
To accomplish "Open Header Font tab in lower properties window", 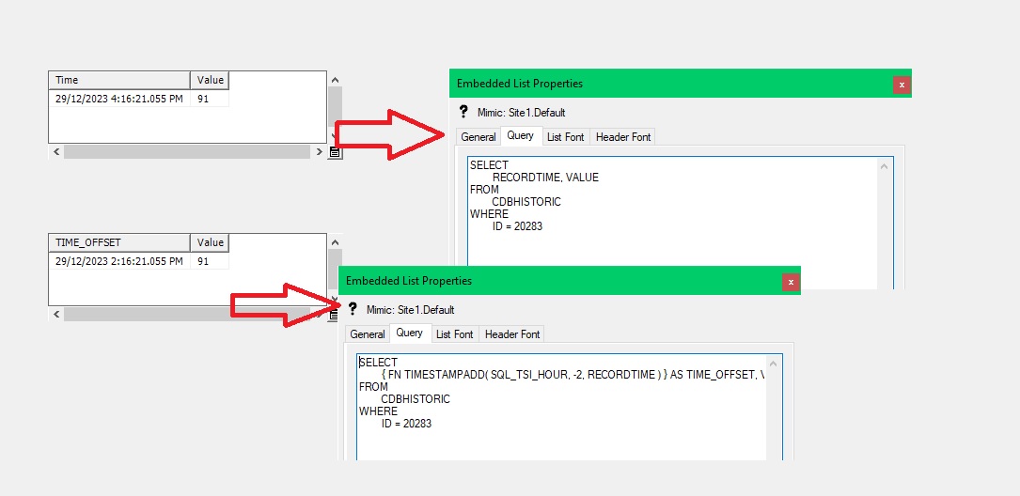I will (512, 334).
